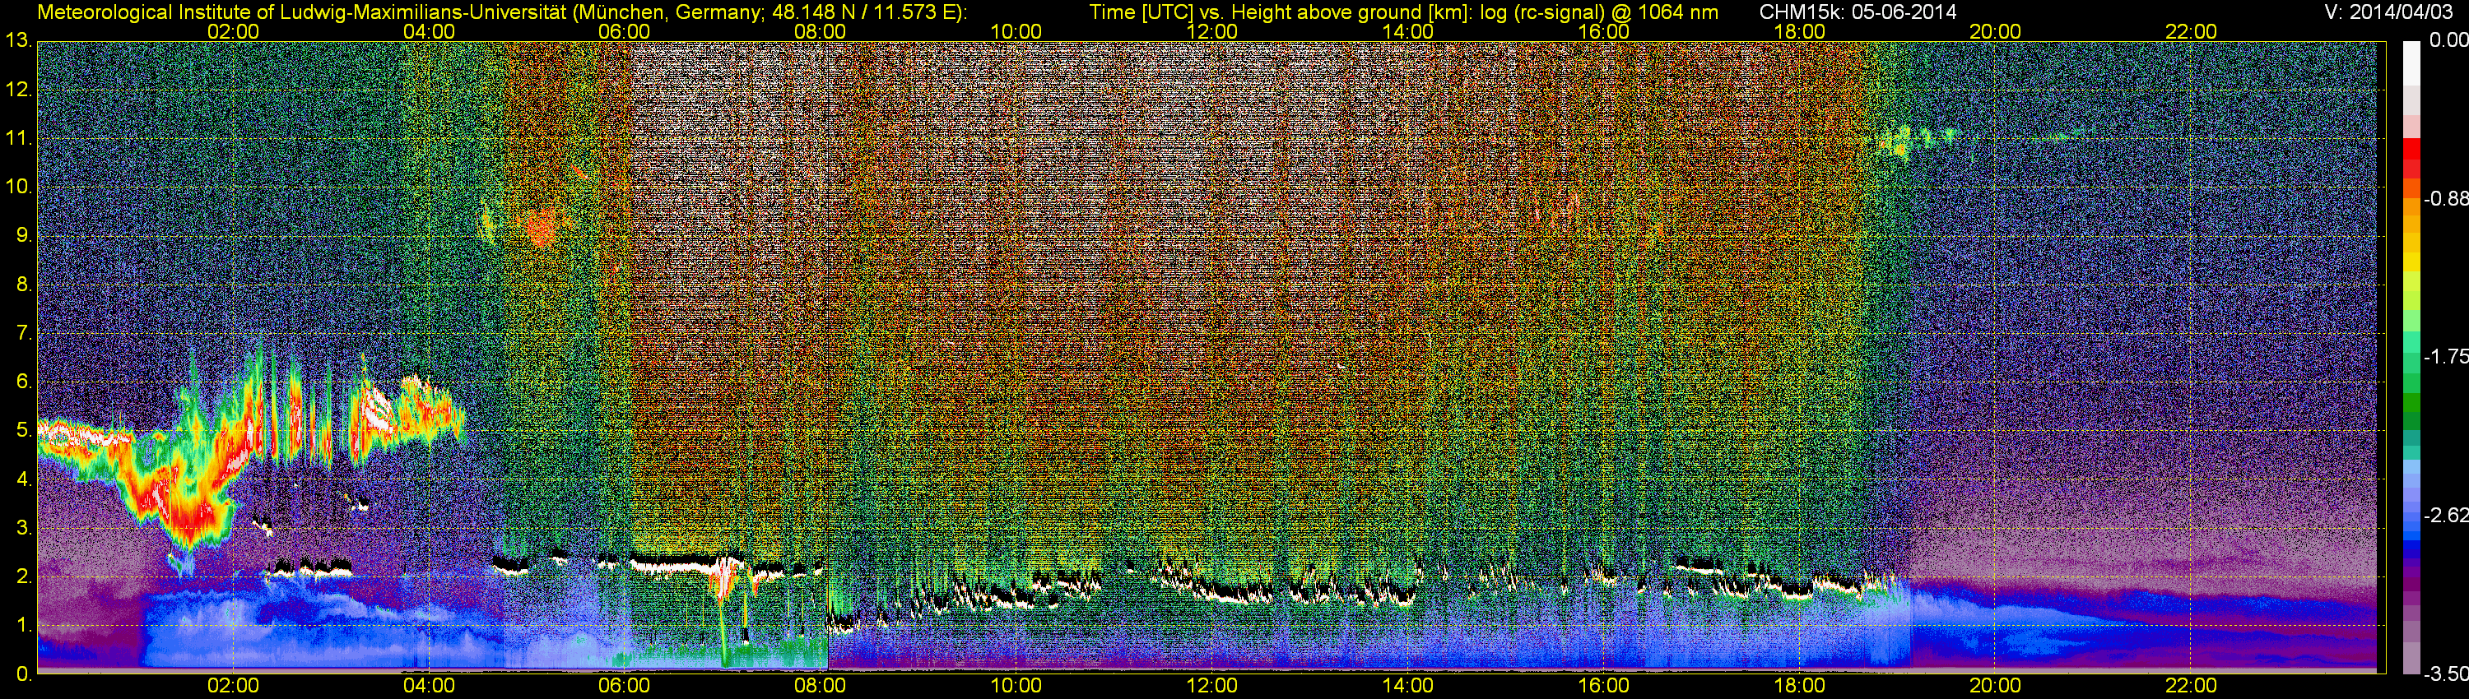Click the Meteorological Institute Ludwig-Maximilians-Universität title text
2469x699 pixels.
501,12
